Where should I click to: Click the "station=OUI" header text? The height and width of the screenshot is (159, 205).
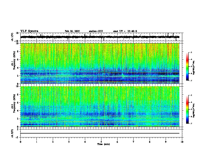click(x=96, y=31)
